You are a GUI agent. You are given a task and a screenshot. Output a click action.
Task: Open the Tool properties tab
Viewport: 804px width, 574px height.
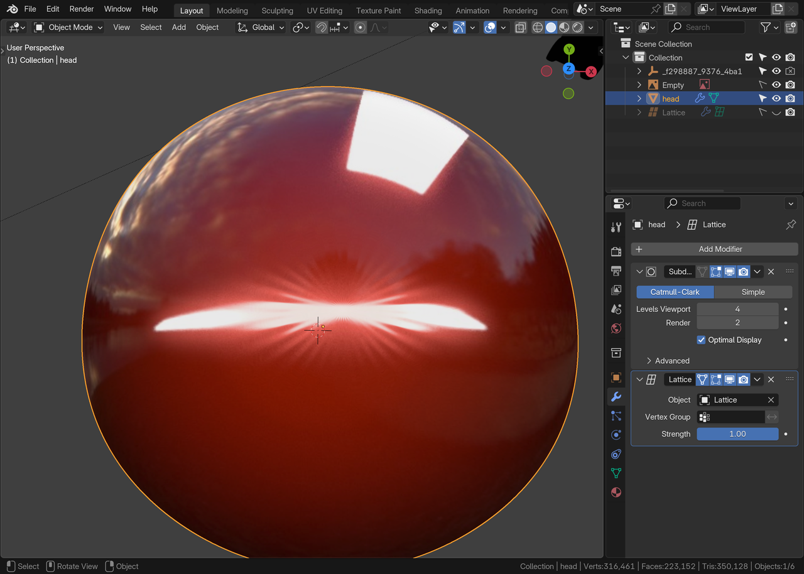coord(616,227)
